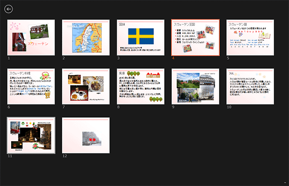Open slide 5 about Swedish language
Image resolution: width=289 pixels, height=186 pixels.
click(250, 37)
